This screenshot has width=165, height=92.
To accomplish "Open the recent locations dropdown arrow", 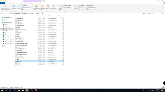I will [x=6, y=13].
